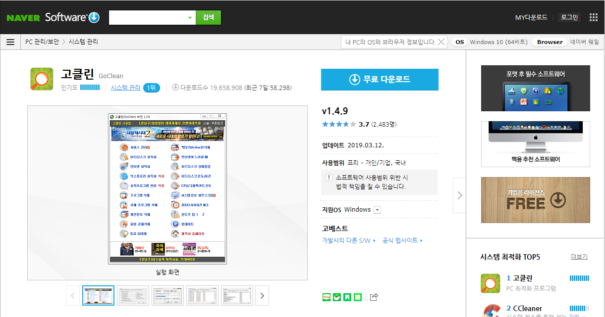Viewport: 605px width, 317px height.
Task: Open MY다운로드
Action: tap(531, 17)
